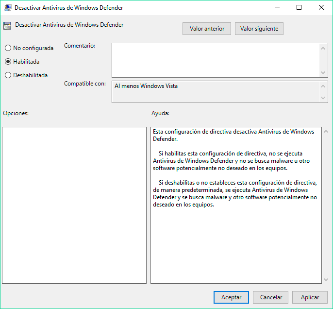Apply changes with the Aplicar button
Screen dimensions: 333x309
click(x=310, y=297)
